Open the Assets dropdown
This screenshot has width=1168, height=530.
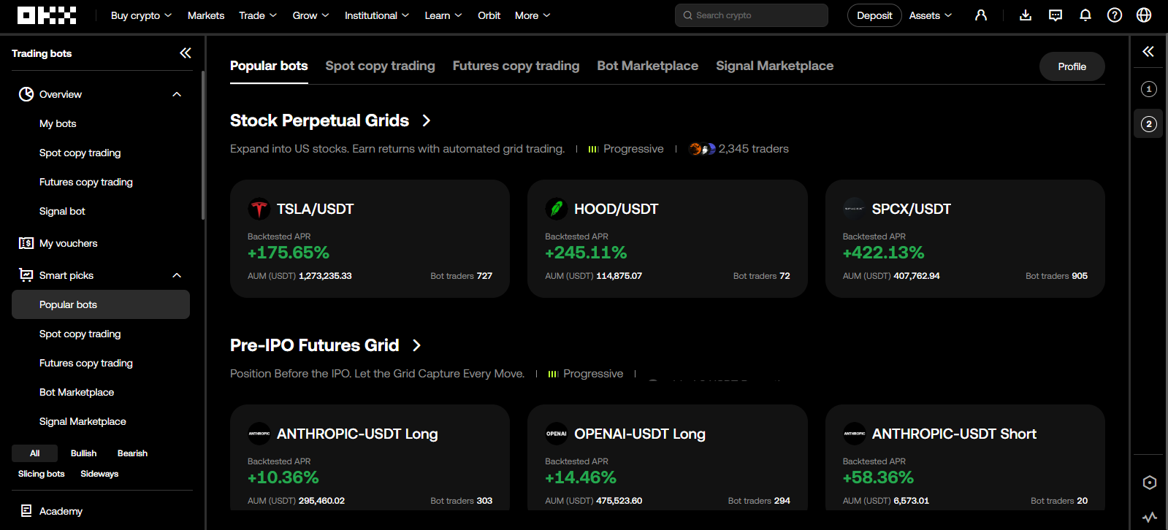pyautogui.click(x=931, y=15)
